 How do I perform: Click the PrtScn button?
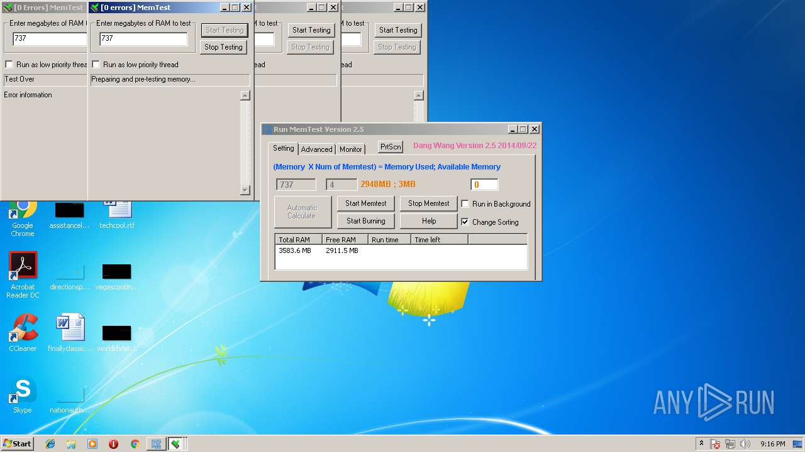point(391,147)
